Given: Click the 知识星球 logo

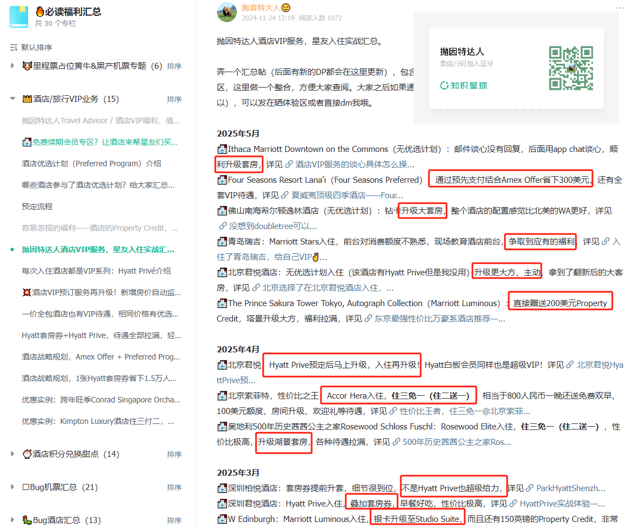Looking at the screenshot, I should pyautogui.click(x=464, y=85).
